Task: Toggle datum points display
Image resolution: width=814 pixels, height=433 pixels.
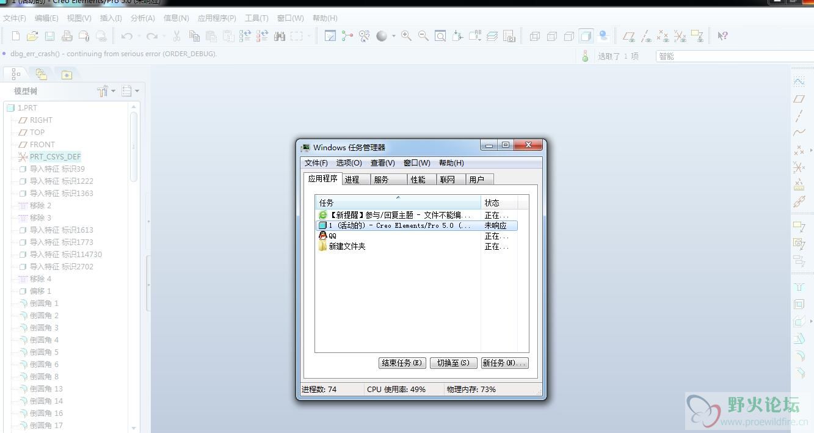Action: [x=663, y=36]
